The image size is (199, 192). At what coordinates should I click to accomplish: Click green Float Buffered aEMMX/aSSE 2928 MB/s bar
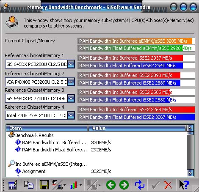tap(136, 48)
